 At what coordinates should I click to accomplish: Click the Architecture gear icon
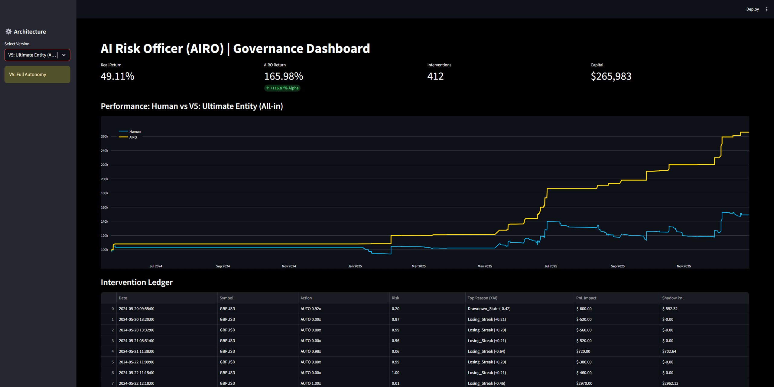[x=8, y=31]
